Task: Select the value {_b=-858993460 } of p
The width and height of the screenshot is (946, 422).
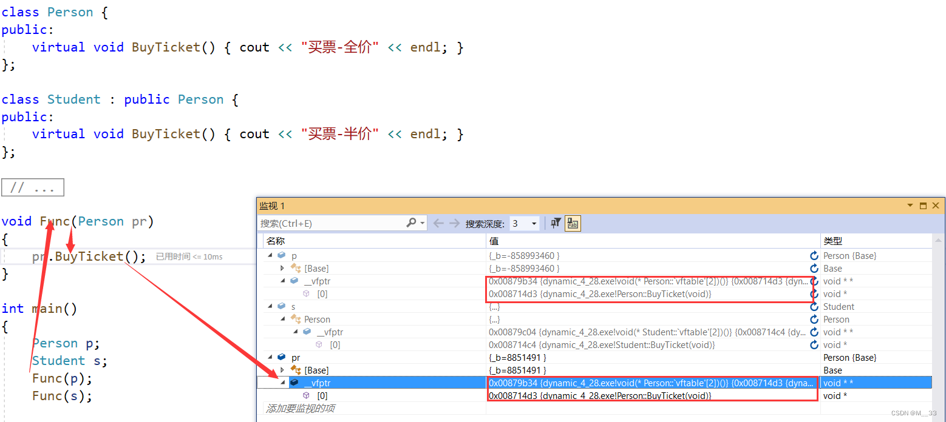Action: point(524,256)
